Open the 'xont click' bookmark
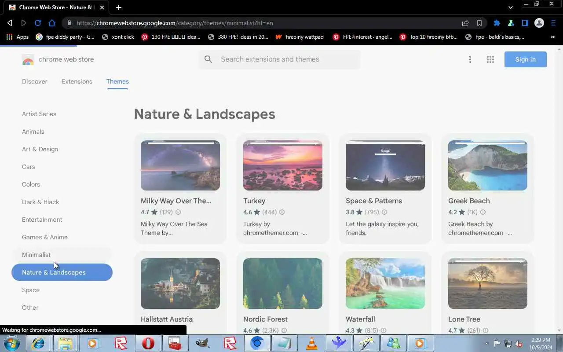 pyautogui.click(x=118, y=37)
